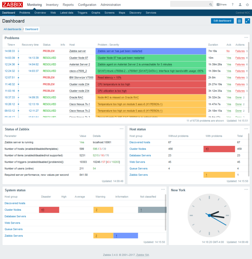Open the cisco-c7609_2 host link

click(78, 71)
